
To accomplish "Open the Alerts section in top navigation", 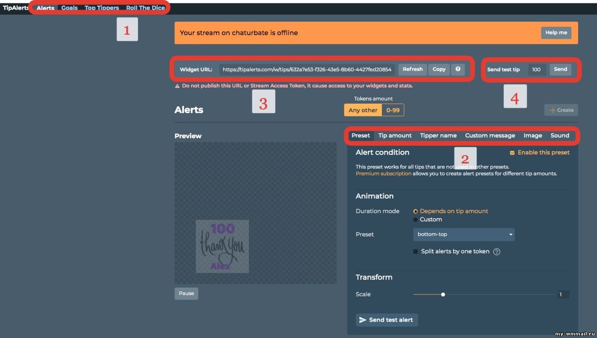I will coord(46,8).
